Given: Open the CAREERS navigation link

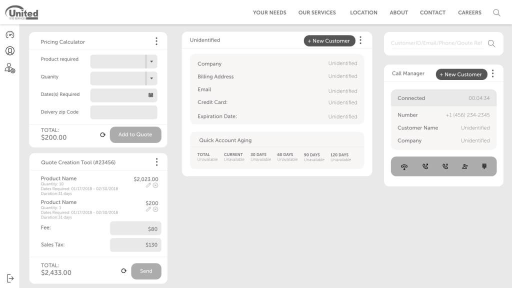Looking at the screenshot, I should point(469,12).
